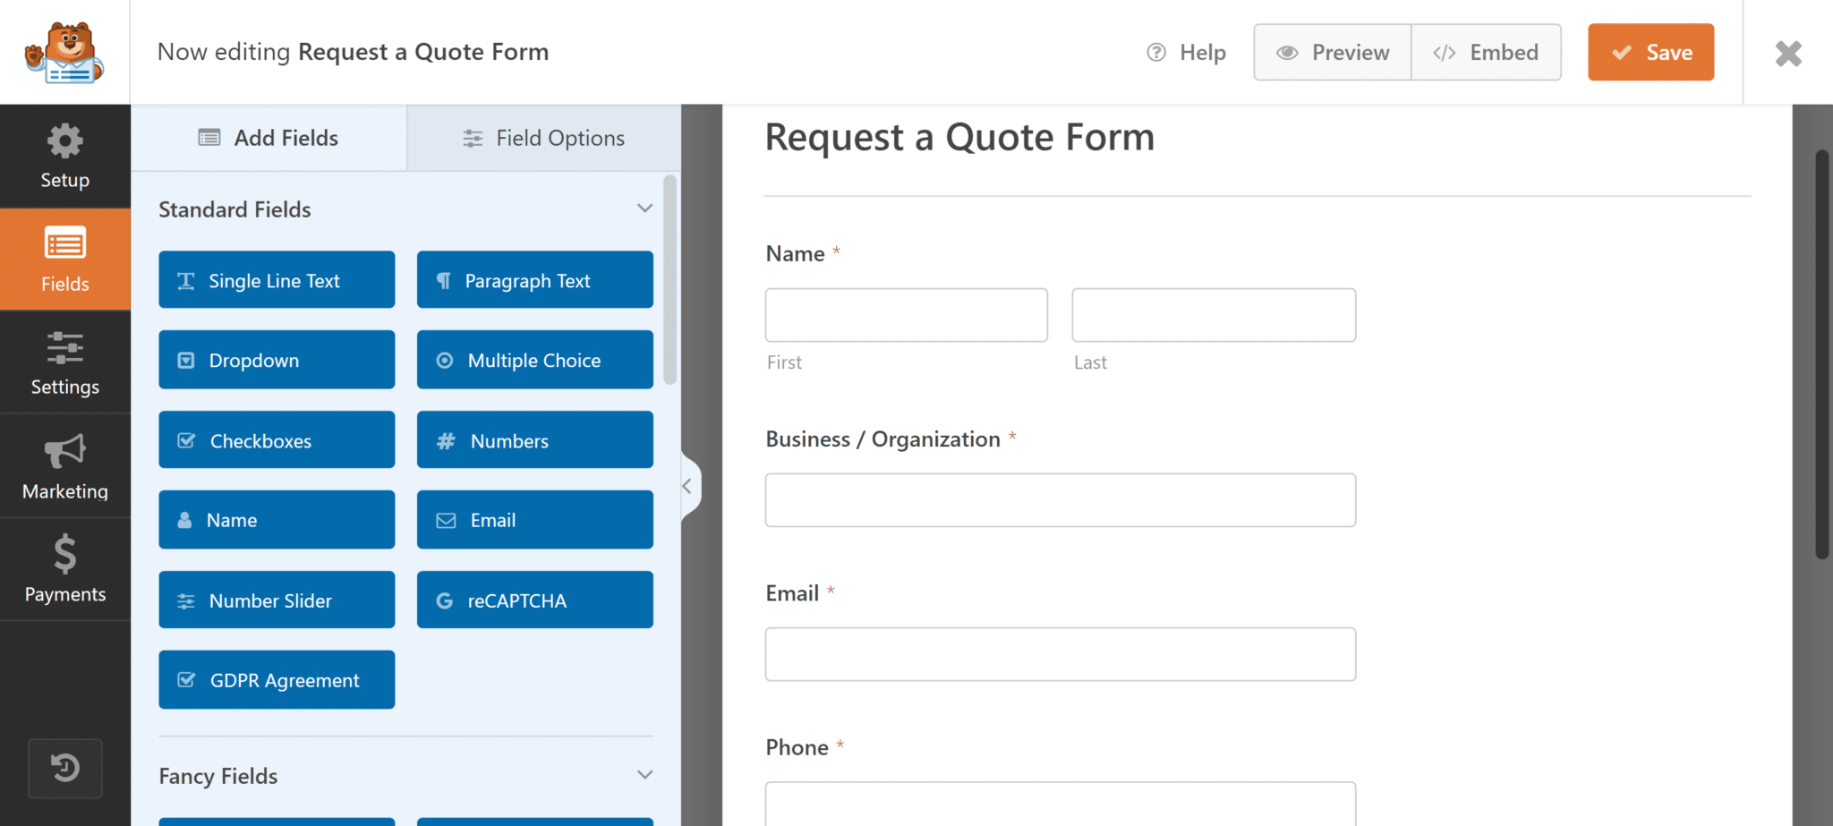The height and width of the screenshot is (826, 1833).
Task: Open the Settings sliders section
Action: tap(65, 362)
